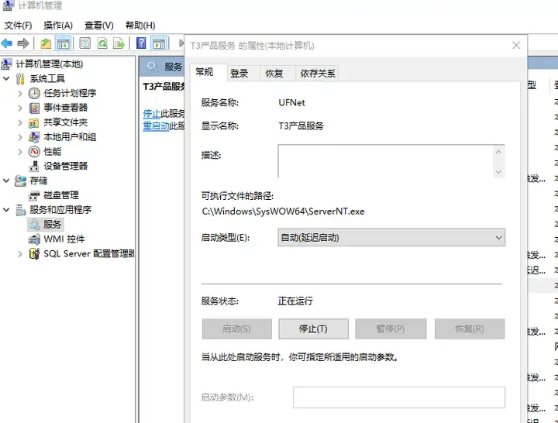Click the export list toolbar icon

click(x=119, y=43)
